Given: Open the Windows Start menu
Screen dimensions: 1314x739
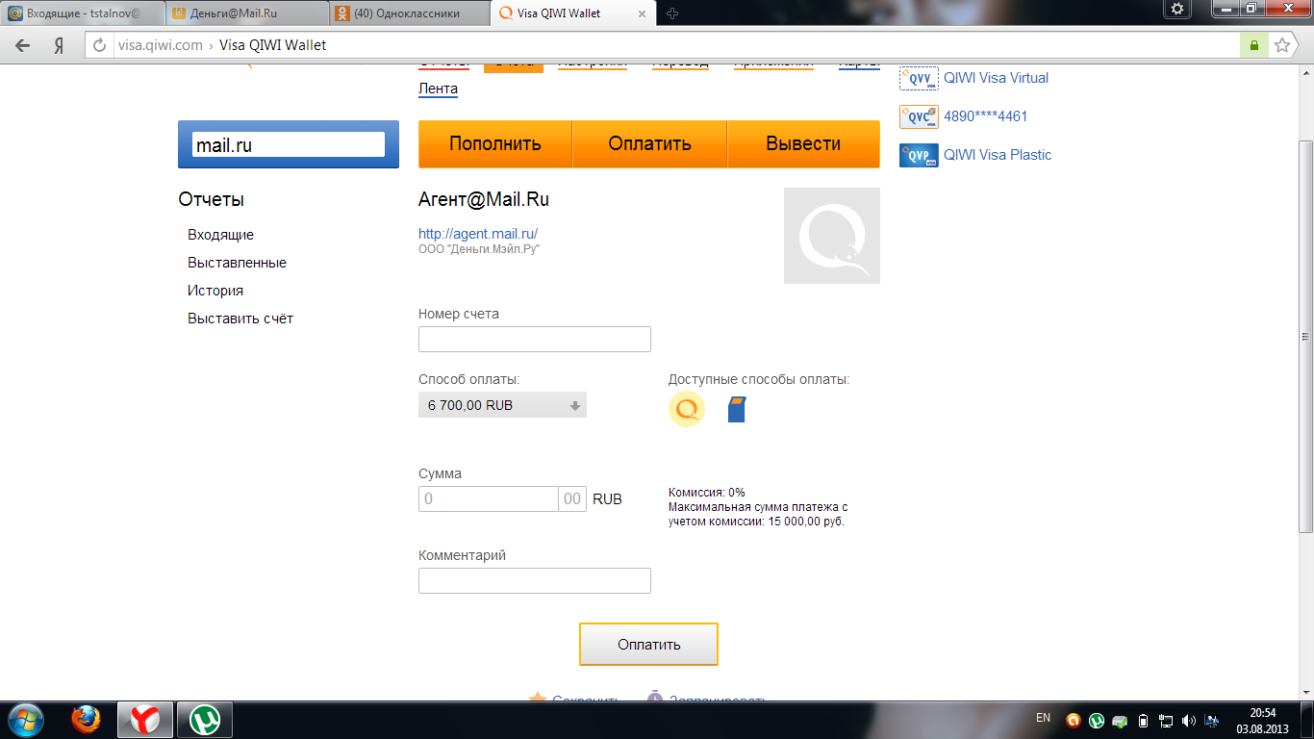Looking at the screenshot, I should 24,720.
